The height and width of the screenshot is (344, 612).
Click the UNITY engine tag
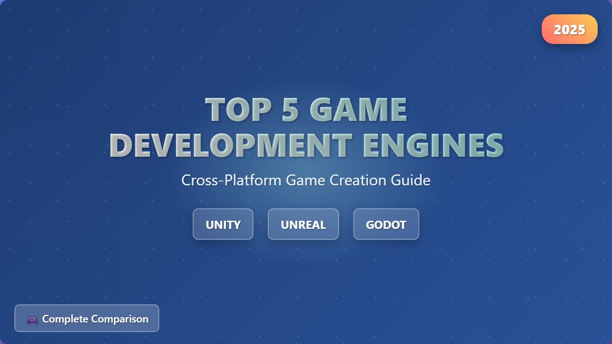click(x=223, y=224)
